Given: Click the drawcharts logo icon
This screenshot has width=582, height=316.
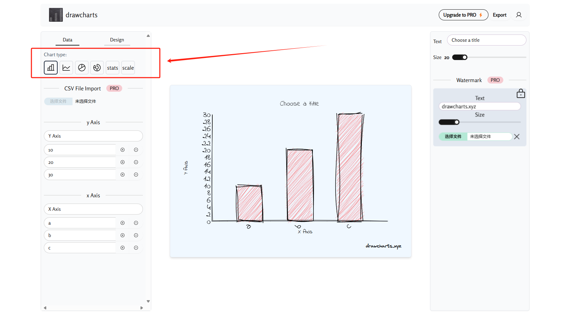Looking at the screenshot, I should (56, 15).
